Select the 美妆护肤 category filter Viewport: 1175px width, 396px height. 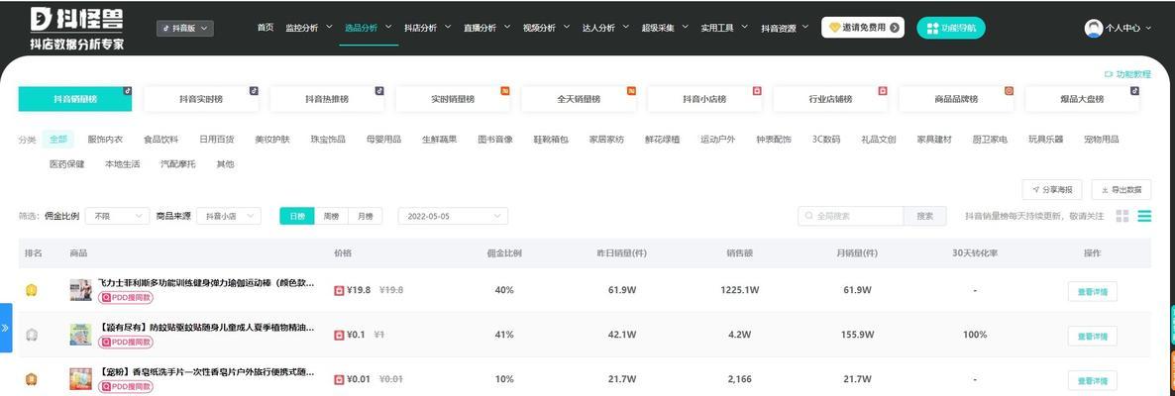272,140
